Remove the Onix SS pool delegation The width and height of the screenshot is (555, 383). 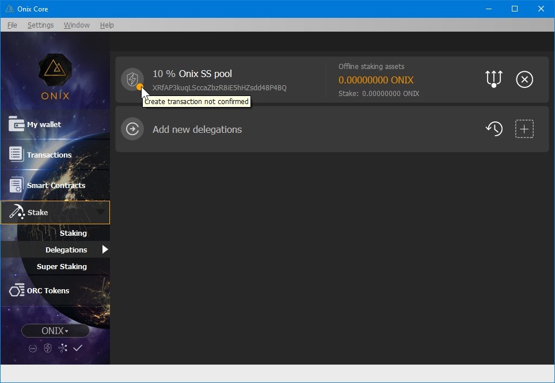point(524,79)
